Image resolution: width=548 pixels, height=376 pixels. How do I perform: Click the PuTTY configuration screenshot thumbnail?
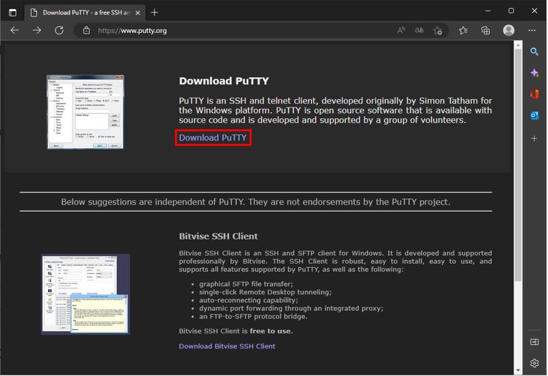(x=85, y=111)
